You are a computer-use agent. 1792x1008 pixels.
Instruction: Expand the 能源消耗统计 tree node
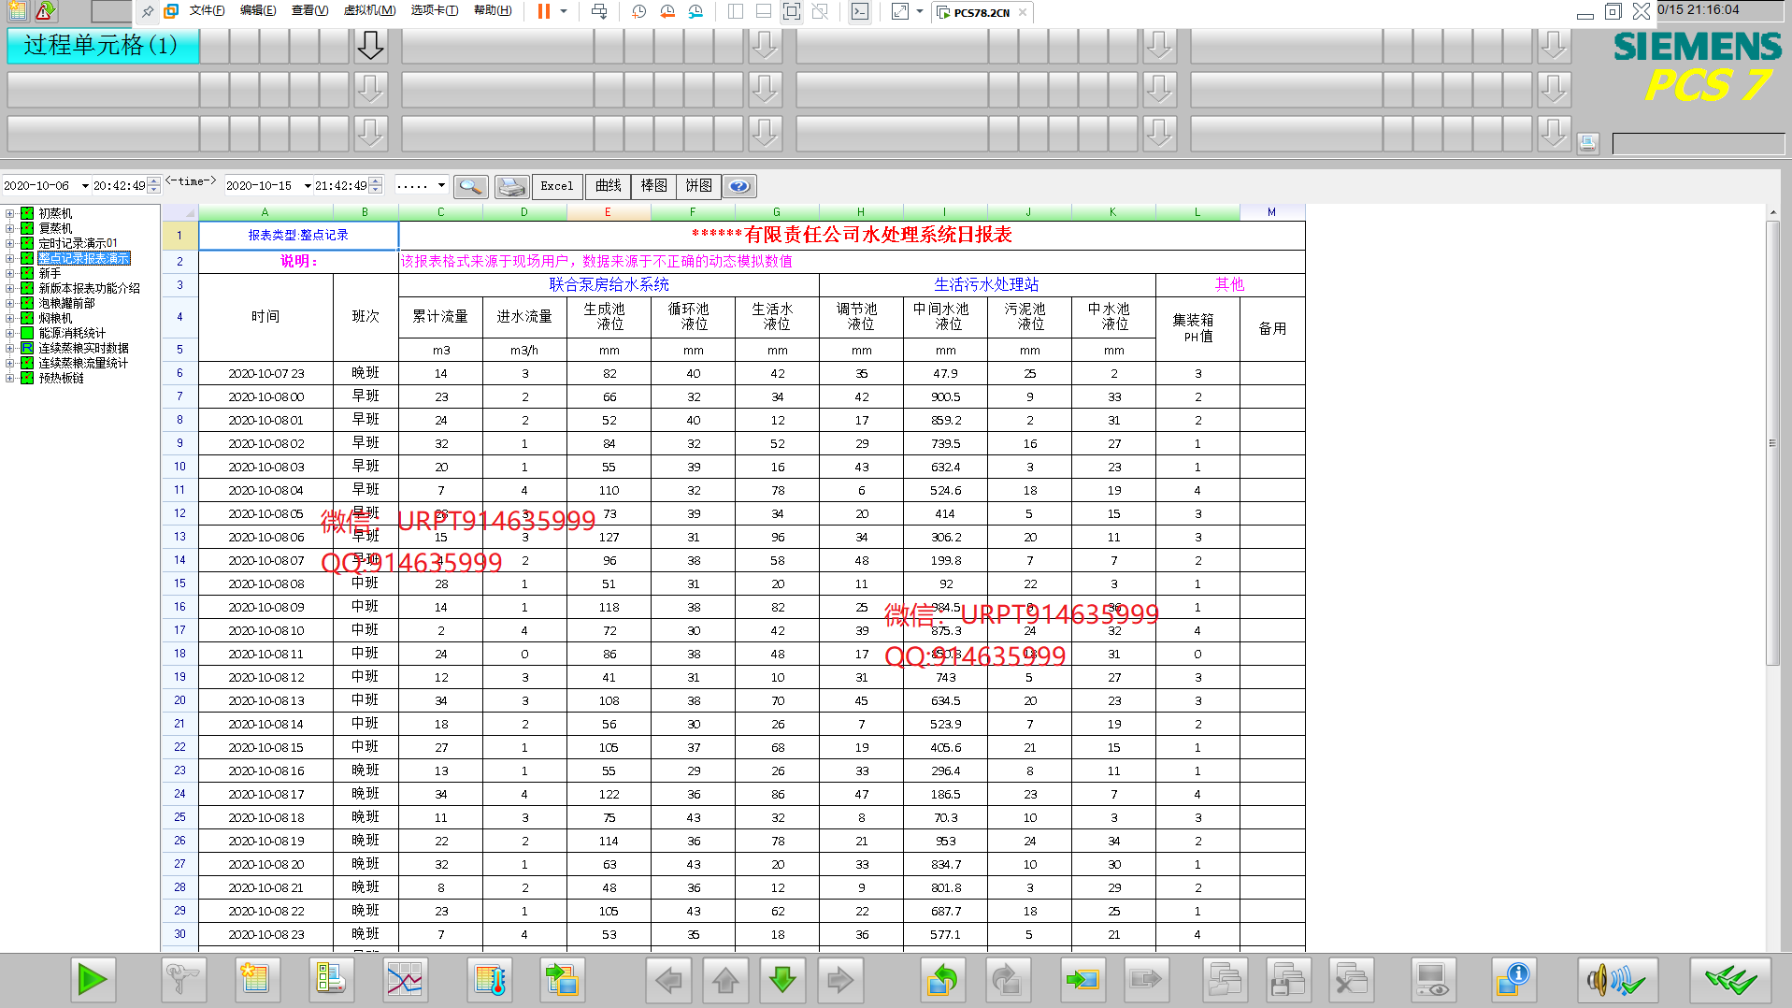pyautogui.click(x=9, y=333)
